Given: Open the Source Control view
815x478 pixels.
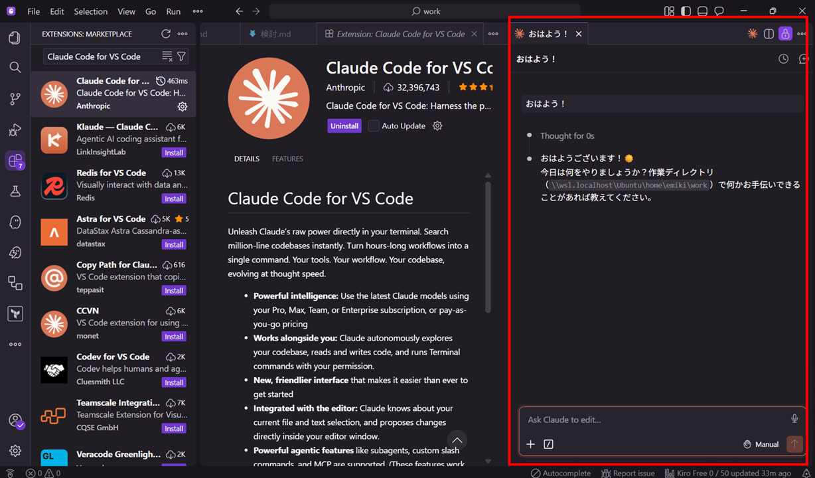Looking at the screenshot, I should point(15,99).
